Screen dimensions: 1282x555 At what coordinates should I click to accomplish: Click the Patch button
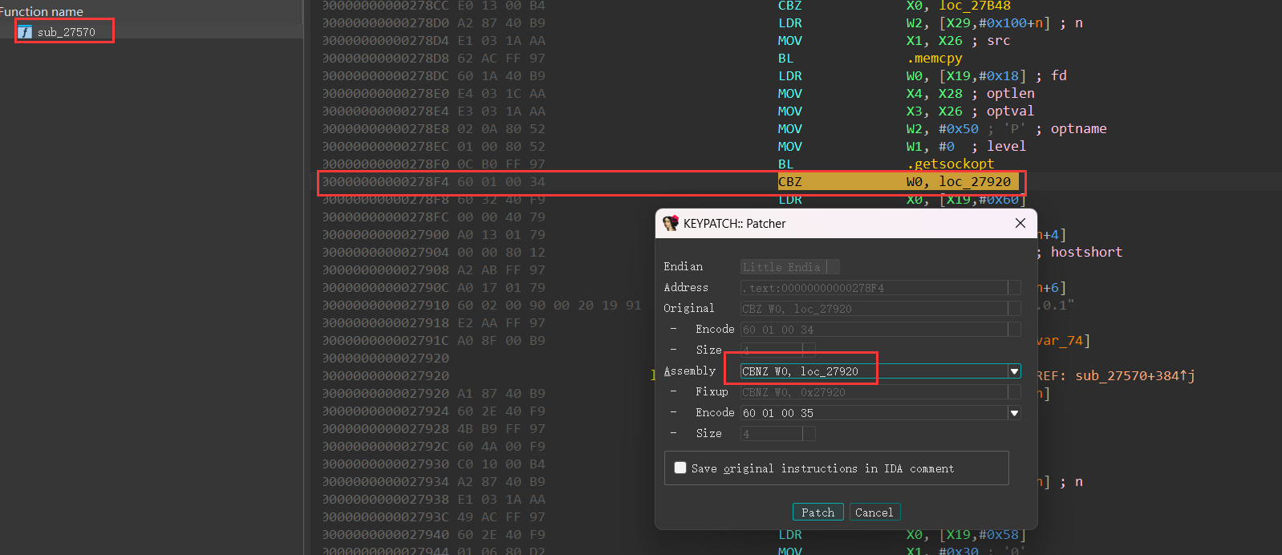817,512
